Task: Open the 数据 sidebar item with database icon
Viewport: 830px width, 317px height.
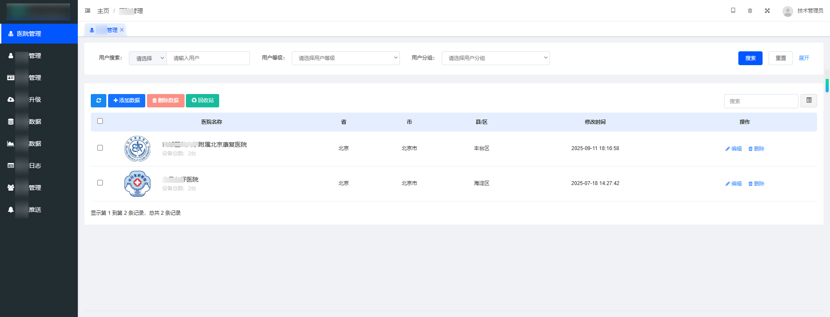Action: tap(39, 122)
